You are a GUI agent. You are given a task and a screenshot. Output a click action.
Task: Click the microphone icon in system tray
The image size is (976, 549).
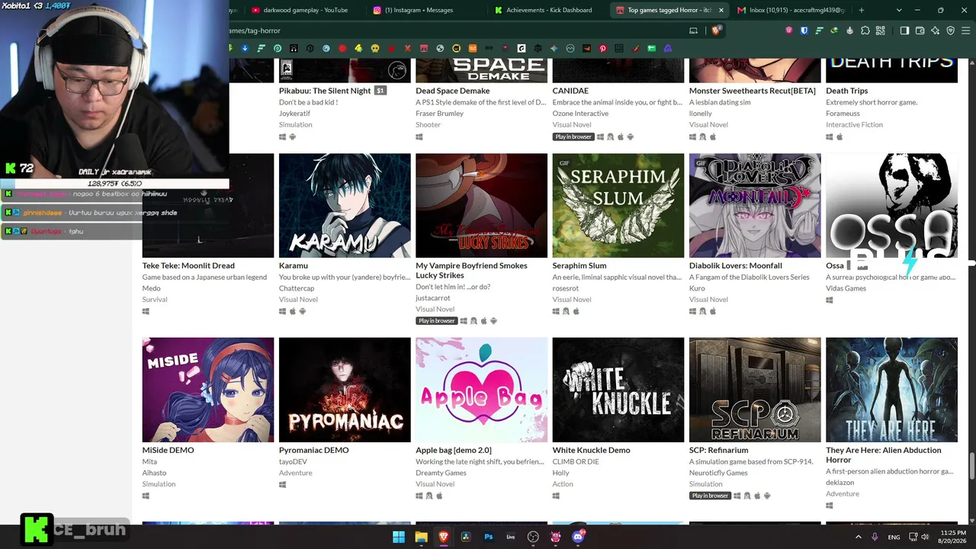tap(875, 537)
